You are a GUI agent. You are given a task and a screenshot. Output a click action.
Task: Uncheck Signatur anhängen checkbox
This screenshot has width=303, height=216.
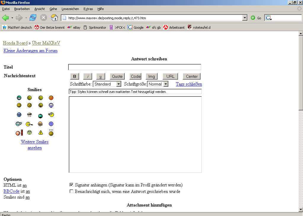coord(71,185)
